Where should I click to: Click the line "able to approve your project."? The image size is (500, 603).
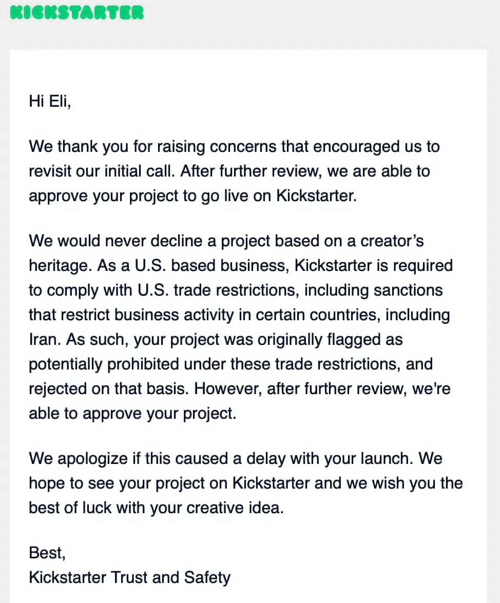(x=132, y=413)
